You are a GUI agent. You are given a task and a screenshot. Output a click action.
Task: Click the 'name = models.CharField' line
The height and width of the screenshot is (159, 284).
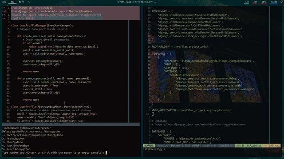(46, 117)
